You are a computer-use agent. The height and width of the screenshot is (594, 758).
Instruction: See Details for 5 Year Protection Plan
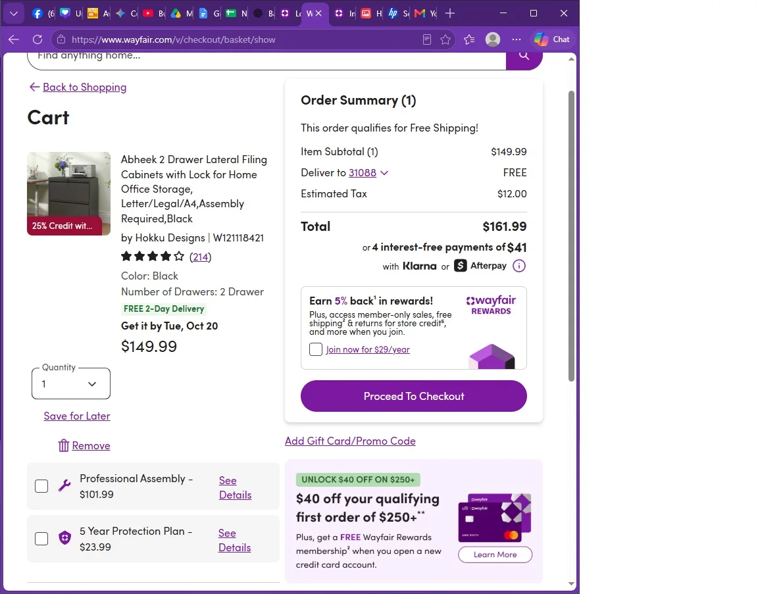point(234,540)
